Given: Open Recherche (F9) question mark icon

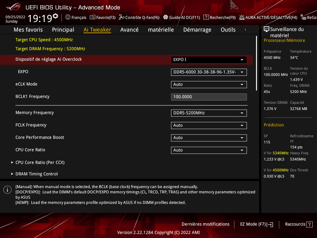Looking at the screenshot, I should [206, 17].
